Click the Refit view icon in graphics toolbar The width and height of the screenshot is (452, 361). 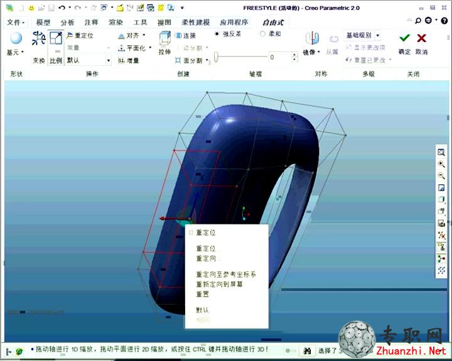[441, 152]
